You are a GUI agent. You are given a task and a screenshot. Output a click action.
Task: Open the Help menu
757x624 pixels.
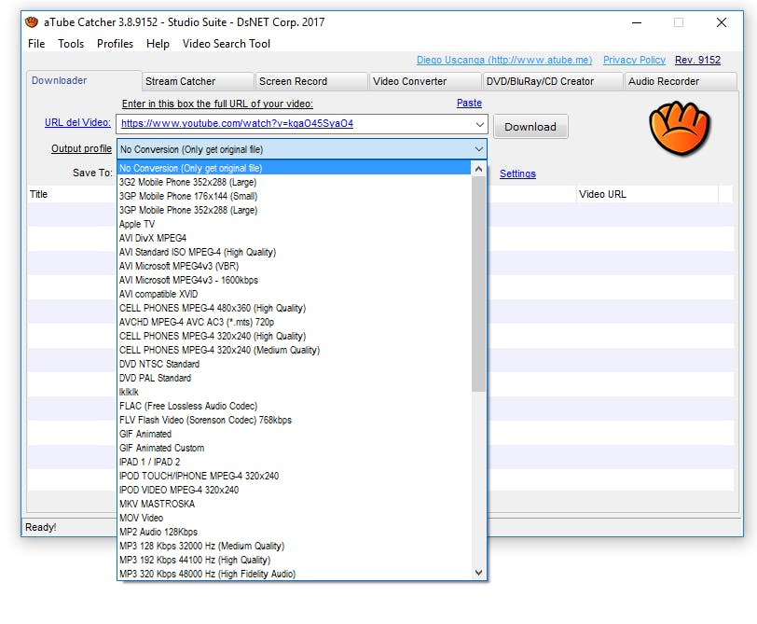tap(158, 44)
